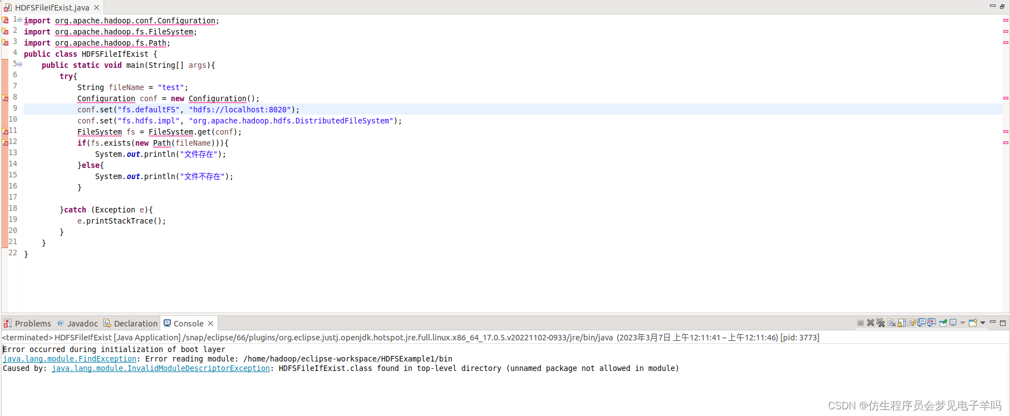Toggle show console when standard error changes
This screenshot has height=416, width=1010.
932,323
